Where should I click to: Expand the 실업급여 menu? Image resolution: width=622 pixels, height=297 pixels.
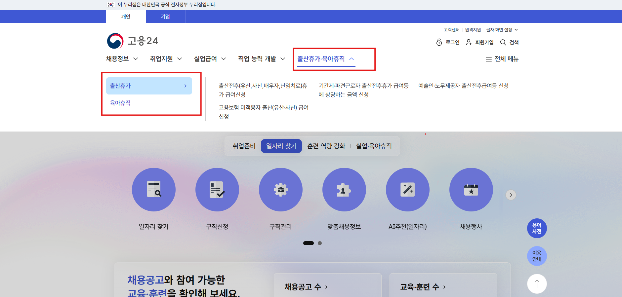point(210,59)
